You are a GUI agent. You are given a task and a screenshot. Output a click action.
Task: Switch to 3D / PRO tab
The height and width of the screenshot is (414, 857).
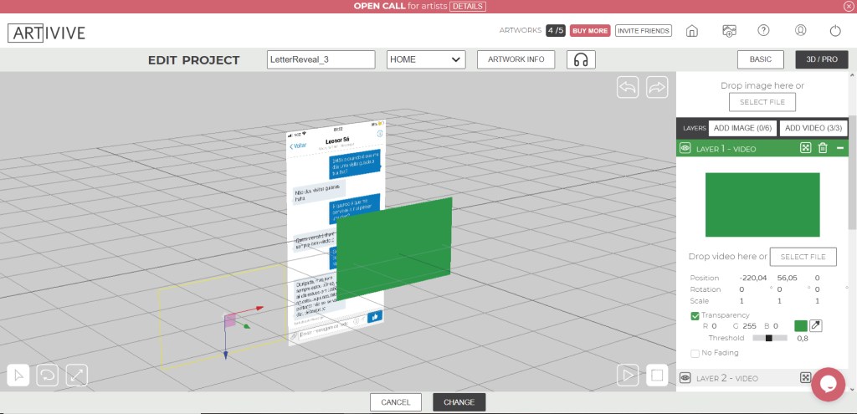[x=821, y=59]
